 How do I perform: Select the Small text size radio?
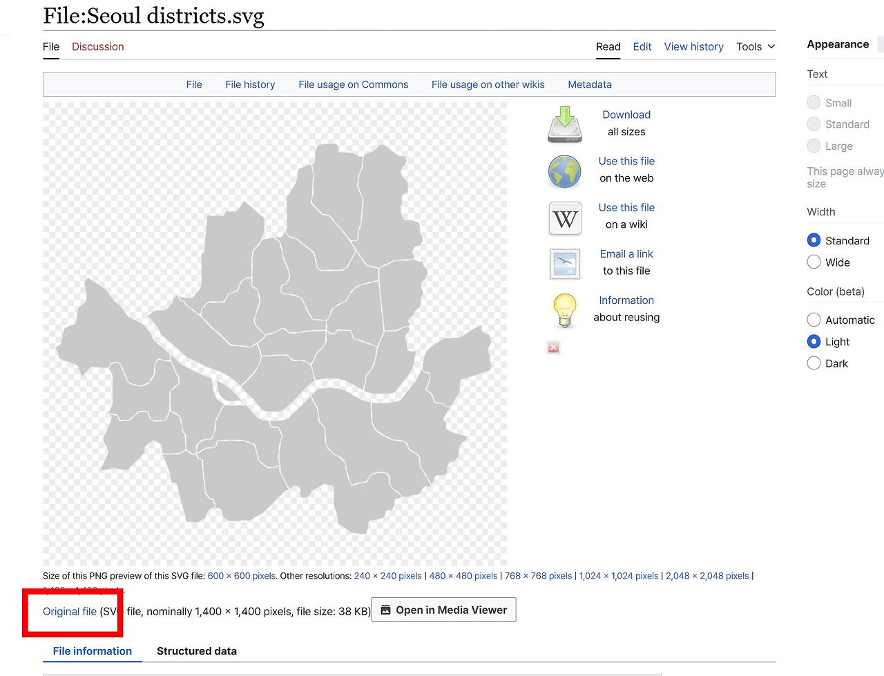click(x=814, y=102)
